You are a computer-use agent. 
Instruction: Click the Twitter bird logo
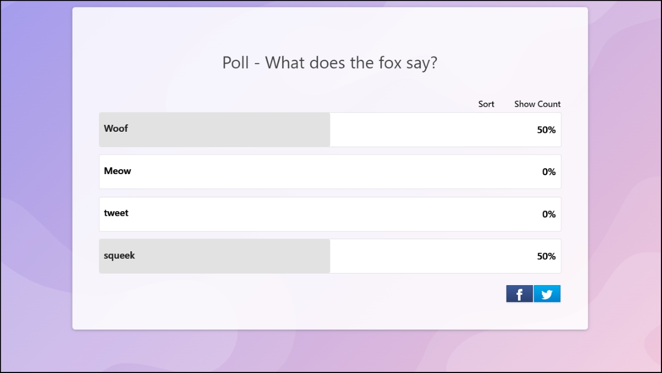(x=548, y=294)
